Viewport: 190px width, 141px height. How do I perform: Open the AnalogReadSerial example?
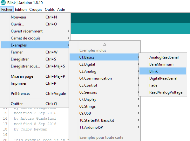pyautogui.click(x=163, y=57)
